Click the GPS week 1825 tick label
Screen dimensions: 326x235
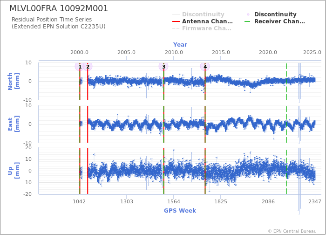pyautogui.click(x=221, y=201)
